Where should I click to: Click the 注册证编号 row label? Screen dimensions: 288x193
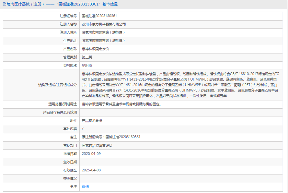point(68,16)
